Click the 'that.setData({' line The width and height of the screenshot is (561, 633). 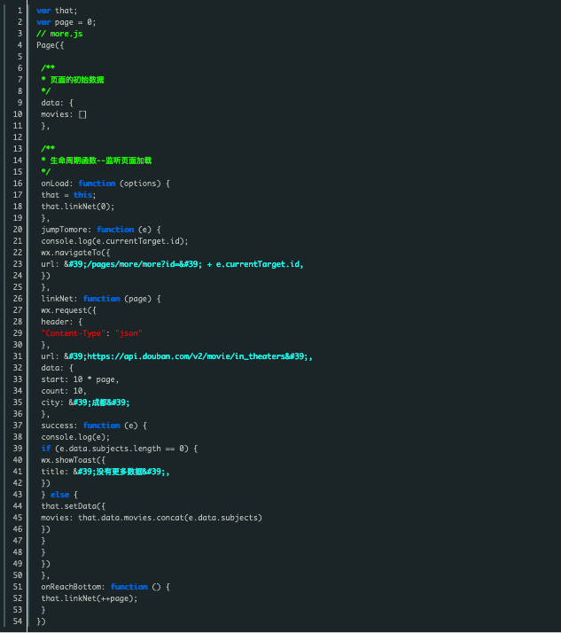pos(73,506)
